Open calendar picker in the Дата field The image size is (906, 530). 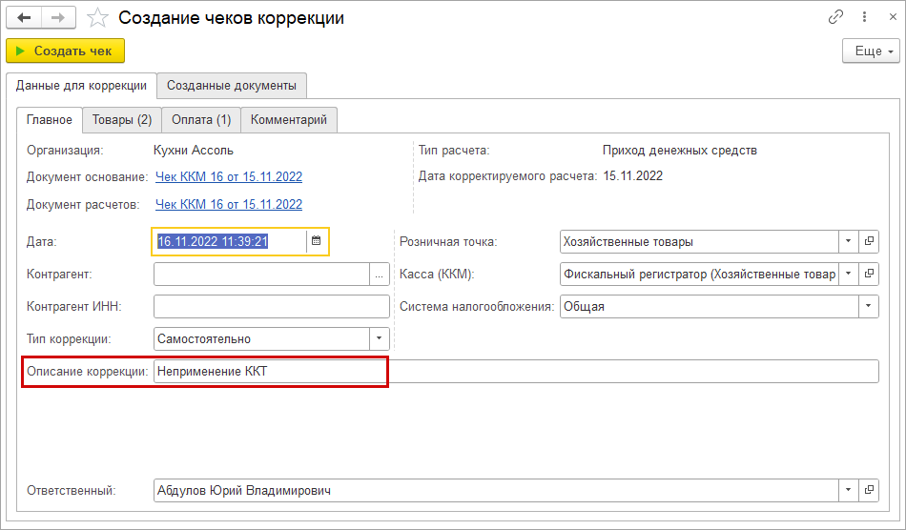317,242
